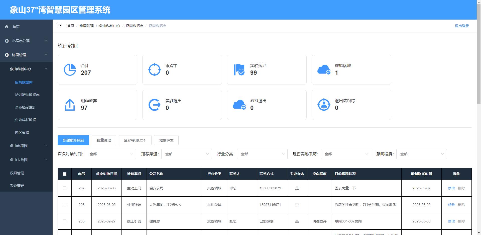Click the 协同管理 breadcrumb
Image resolution: width=481 pixels, height=235 pixels.
pyautogui.click(x=87, y=26)
